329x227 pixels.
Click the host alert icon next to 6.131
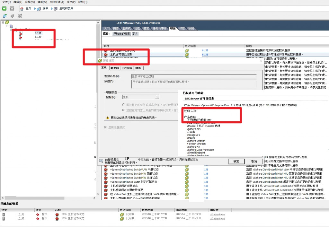[x=20, y=33]
